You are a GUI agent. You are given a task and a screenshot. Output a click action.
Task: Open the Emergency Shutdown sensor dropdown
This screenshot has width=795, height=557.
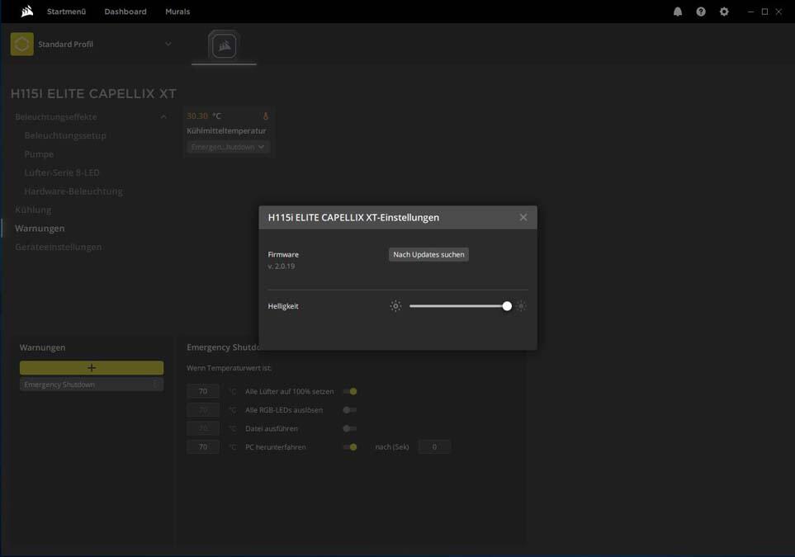pos(228,147)
